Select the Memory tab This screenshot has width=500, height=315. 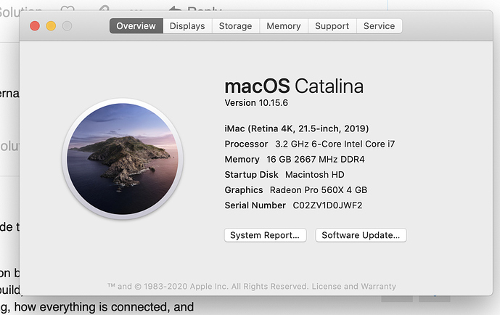coord(284,26)
